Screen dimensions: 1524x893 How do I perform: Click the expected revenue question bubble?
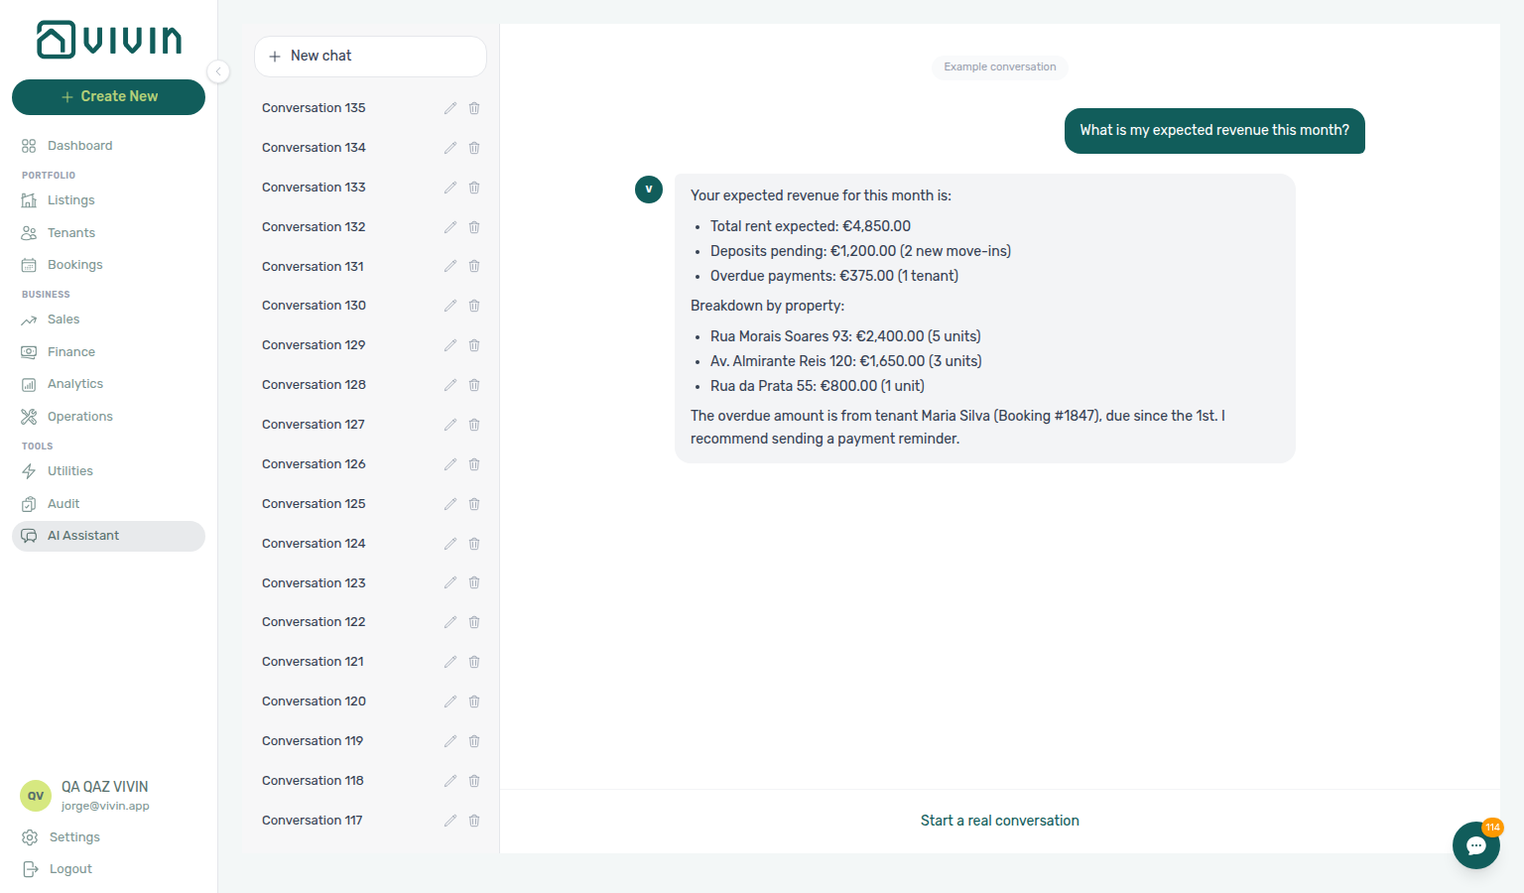point(1214,131)
